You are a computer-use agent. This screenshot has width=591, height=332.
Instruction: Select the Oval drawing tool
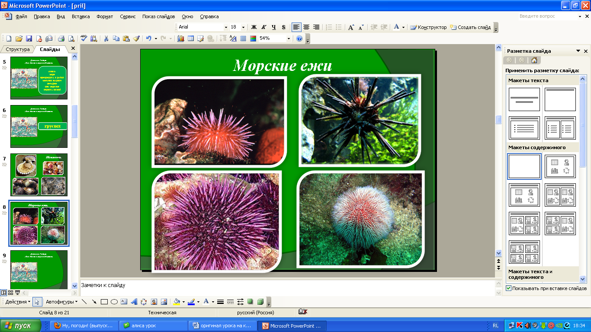tap(114, 302)
